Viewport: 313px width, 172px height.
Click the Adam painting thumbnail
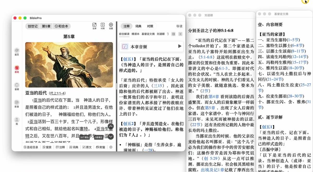coord(69,65)
